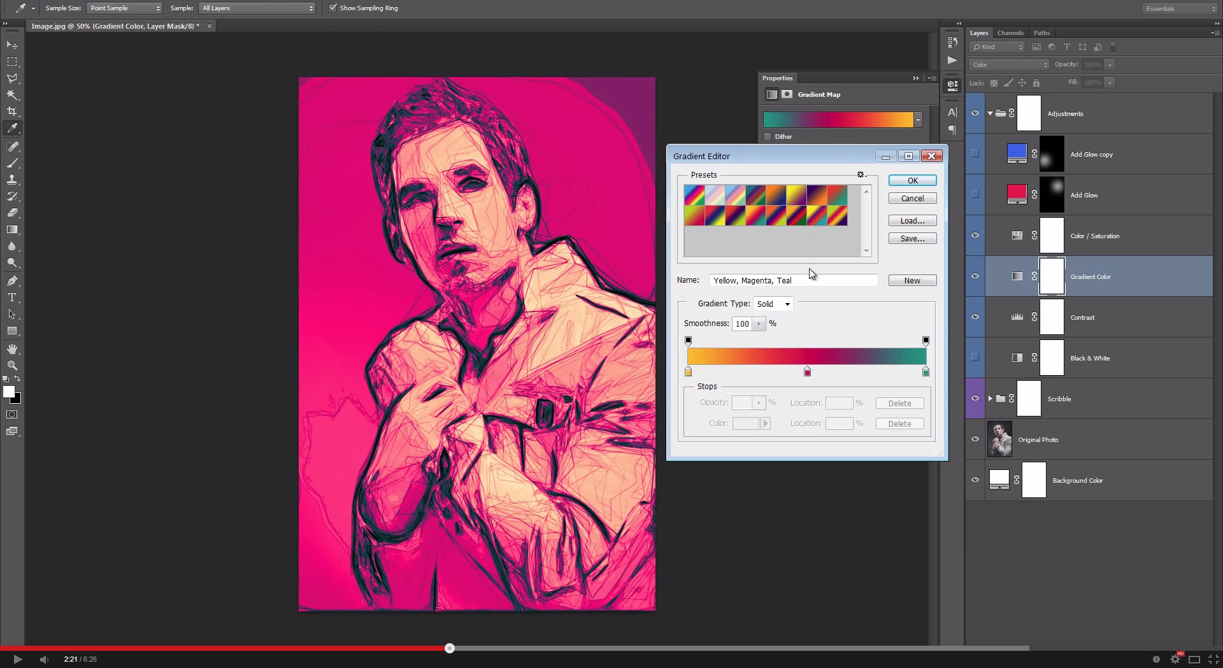Click the New gradient button

912,281
